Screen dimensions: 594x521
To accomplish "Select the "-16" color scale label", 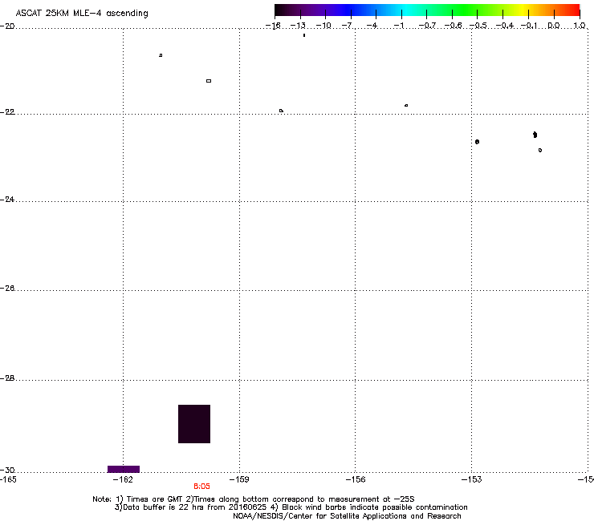I will point(273,26).
